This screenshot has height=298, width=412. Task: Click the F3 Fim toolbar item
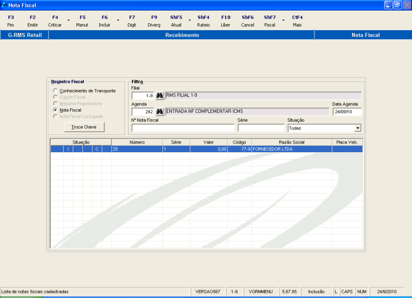point(11,21)
